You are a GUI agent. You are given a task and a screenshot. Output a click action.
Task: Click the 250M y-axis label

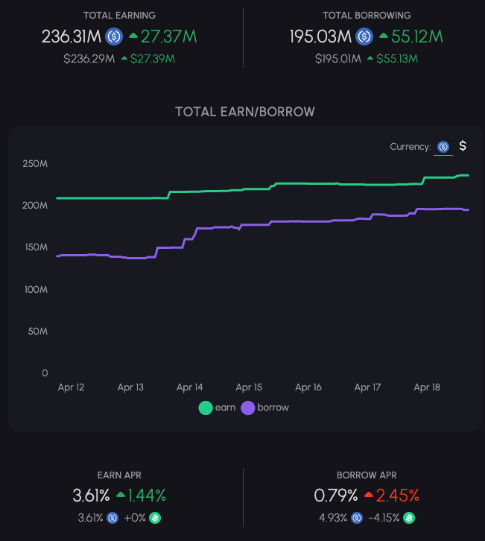click(x=35, y=163)
